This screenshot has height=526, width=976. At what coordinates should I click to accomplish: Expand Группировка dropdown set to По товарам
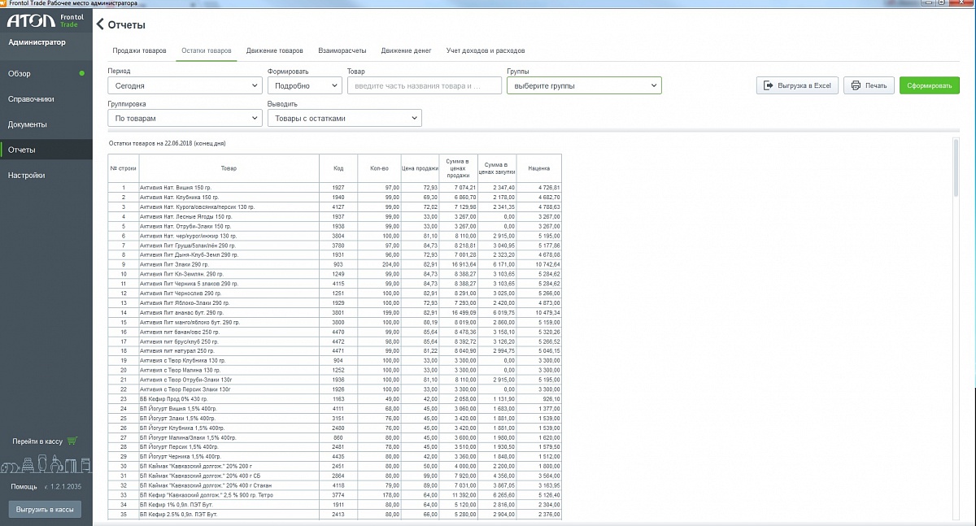pos(184,119)
